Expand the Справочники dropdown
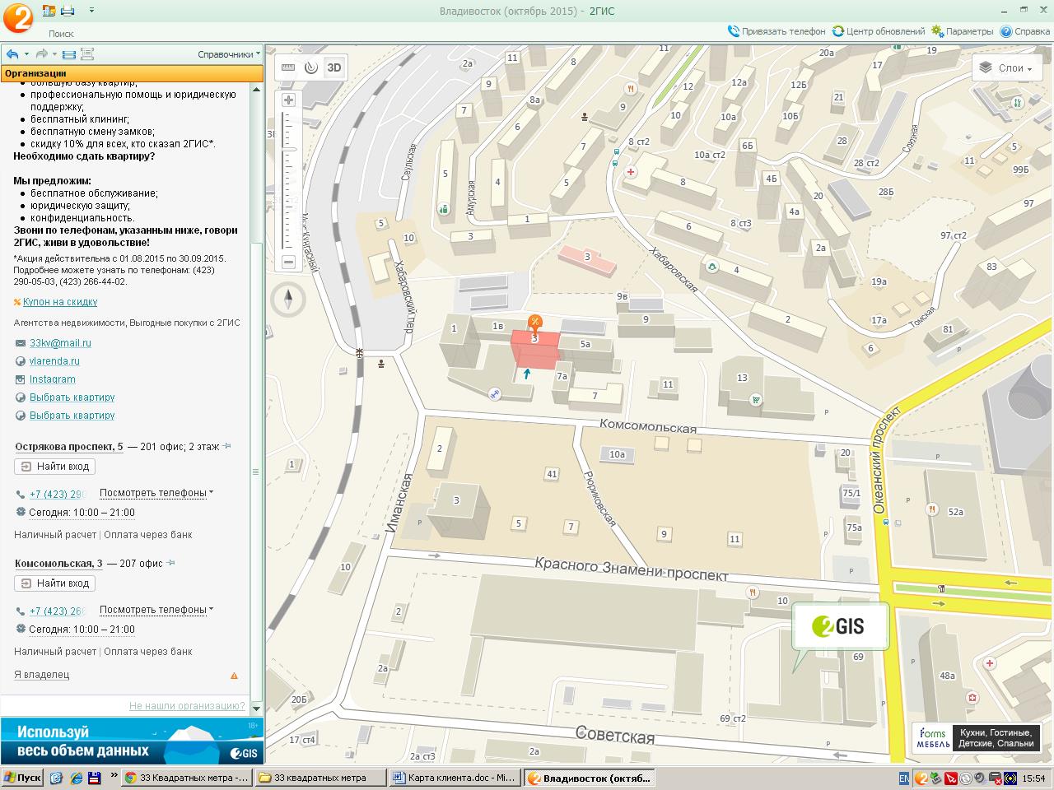Viewport: 1054px width, 790px height. tap(228, 54)
